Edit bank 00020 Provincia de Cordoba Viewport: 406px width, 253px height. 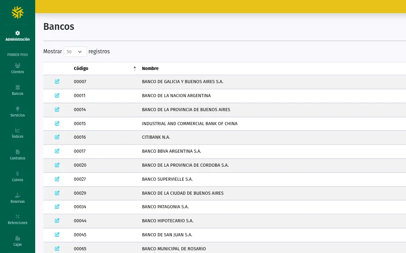(57, 165)
